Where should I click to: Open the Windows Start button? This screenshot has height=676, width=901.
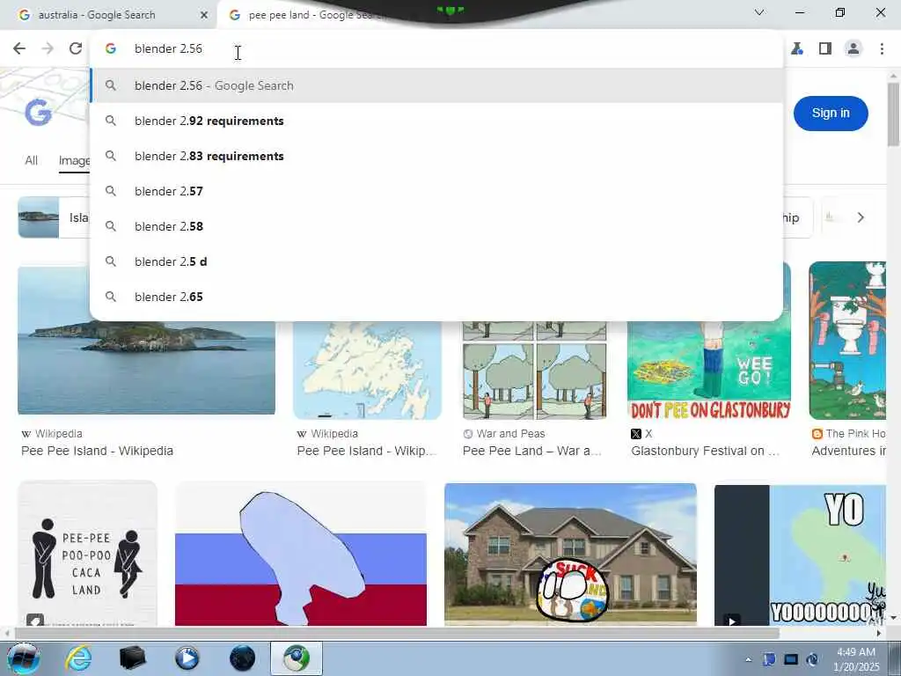click(x=23, y=658)
